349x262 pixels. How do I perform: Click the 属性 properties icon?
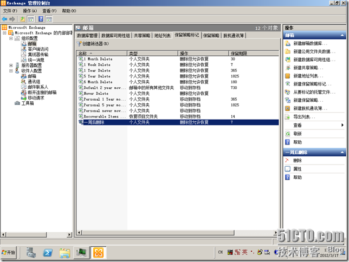288,169
